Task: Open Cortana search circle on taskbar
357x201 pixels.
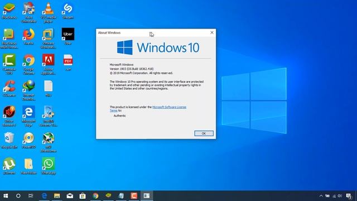Action: 18,196
